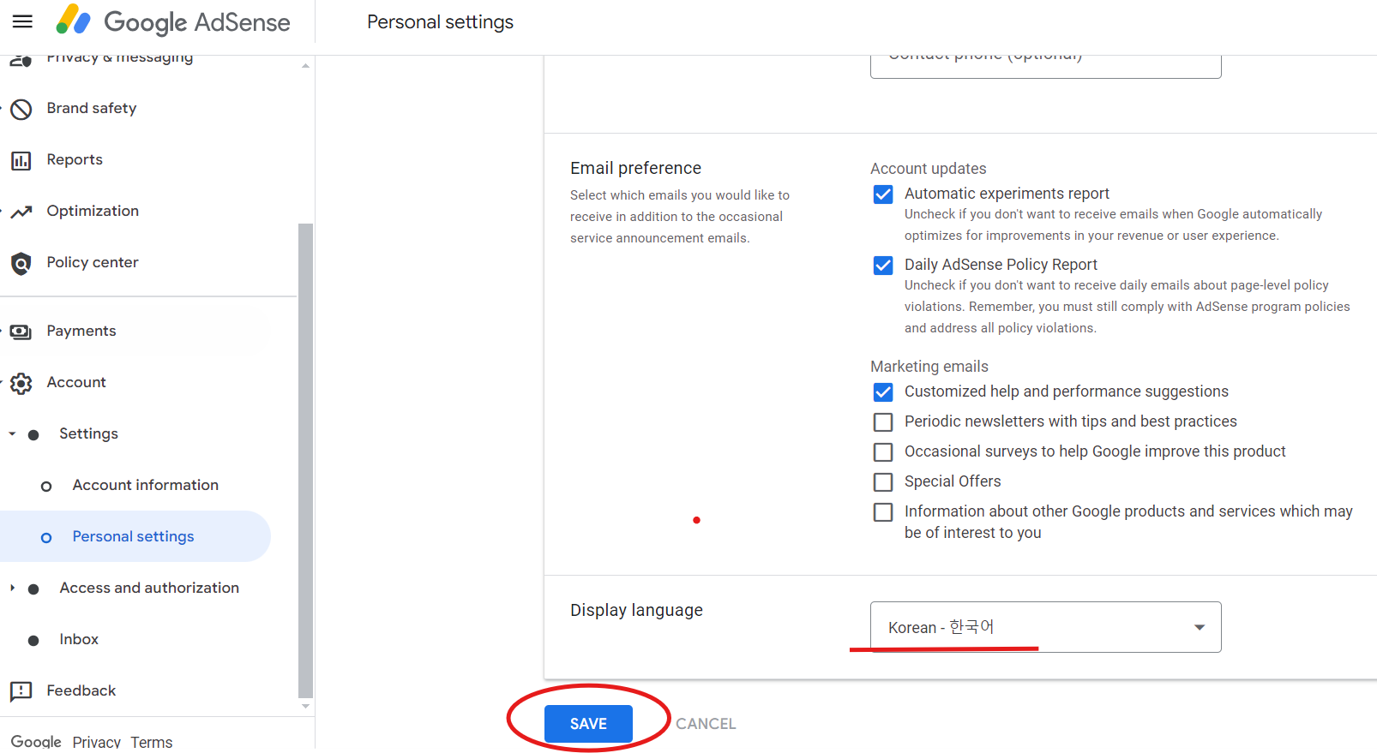Click the Brand safety icon
1377x753 pixels.
[x=21, y=109]
